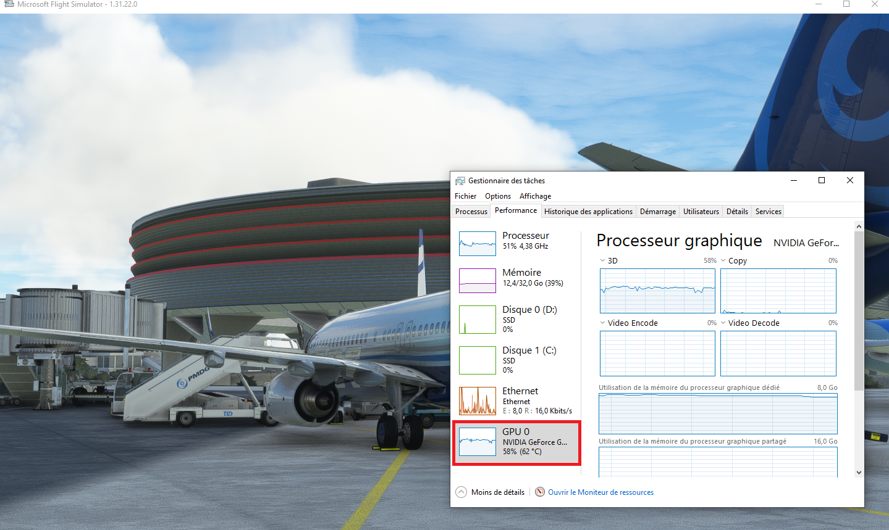Select the GPU 0 NVIDIA entry

tap(516, 443)
